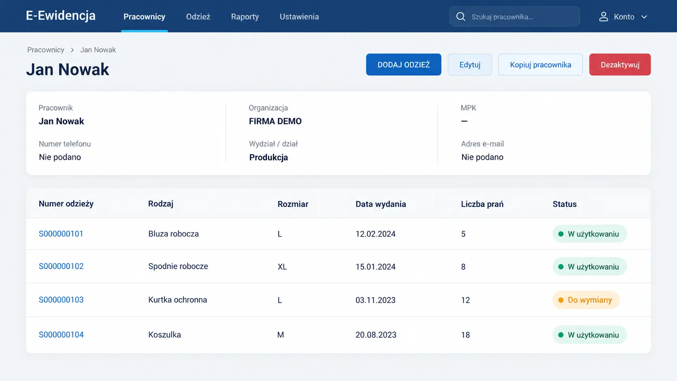This screenshot has height=381, width=677.
Task: Click the E-Ewidencja logo
Action: point(61,15)
